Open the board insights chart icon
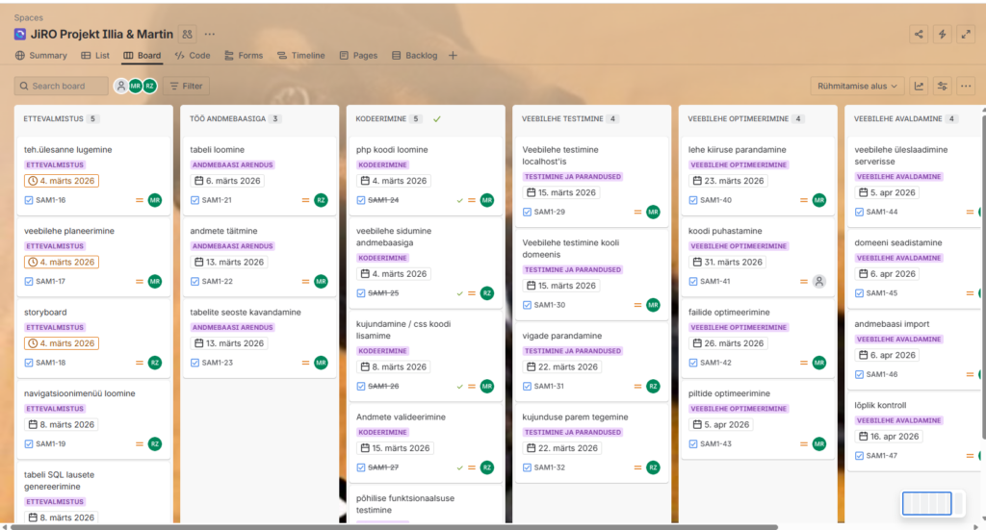 (x=919, y=86)
